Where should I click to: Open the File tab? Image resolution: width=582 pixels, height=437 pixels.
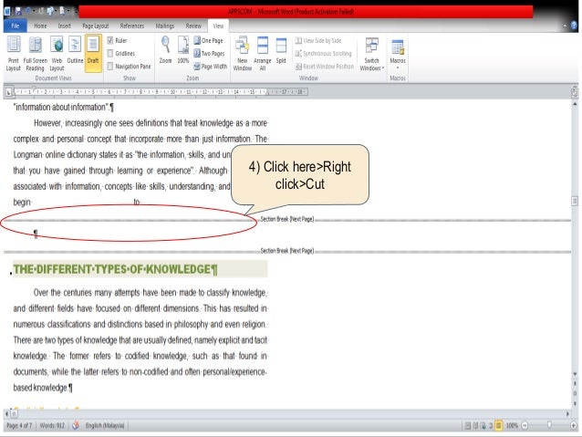[16, 26]
